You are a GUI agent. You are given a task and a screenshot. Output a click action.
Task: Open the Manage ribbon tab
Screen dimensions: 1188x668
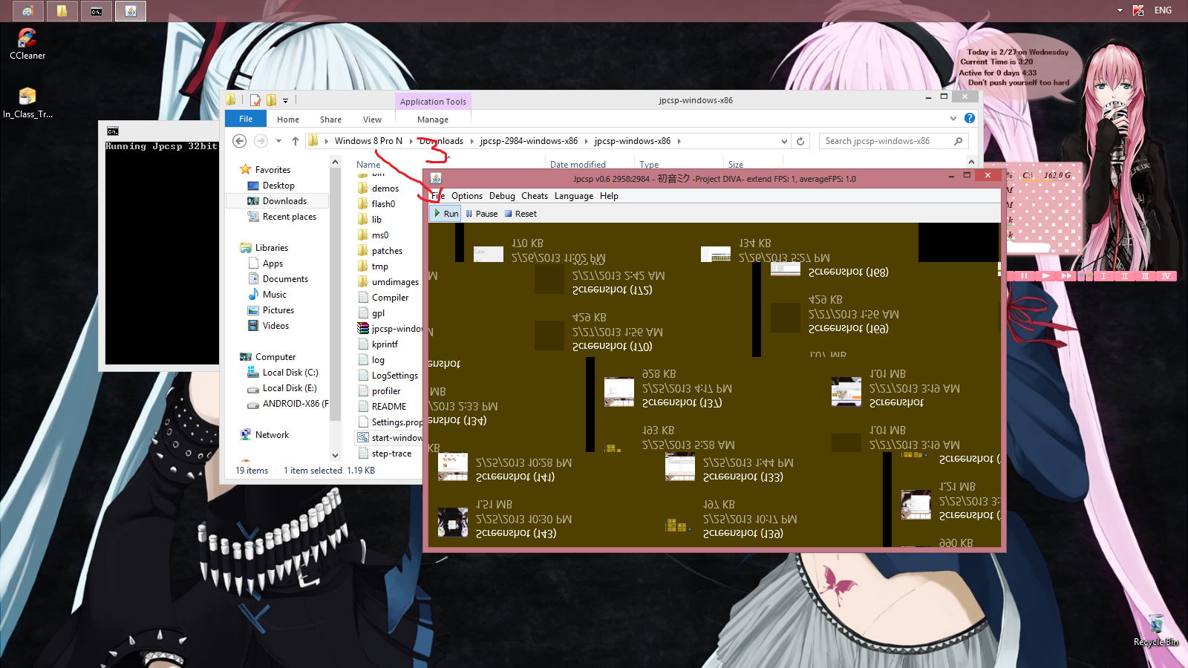click(433, 119)
